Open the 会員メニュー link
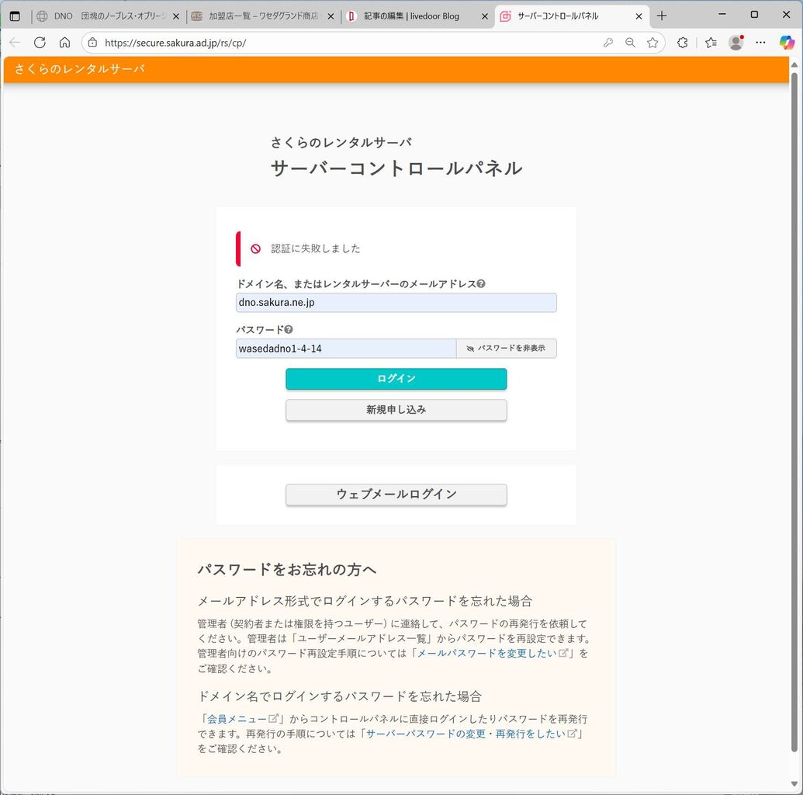Viewport: 803px width, 795px height. coord(242,719)
